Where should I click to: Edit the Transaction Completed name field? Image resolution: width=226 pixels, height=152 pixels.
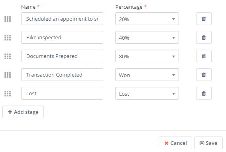(62, 75)
